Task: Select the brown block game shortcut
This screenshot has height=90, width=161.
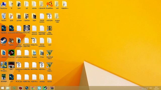Action: click(11, 42)
